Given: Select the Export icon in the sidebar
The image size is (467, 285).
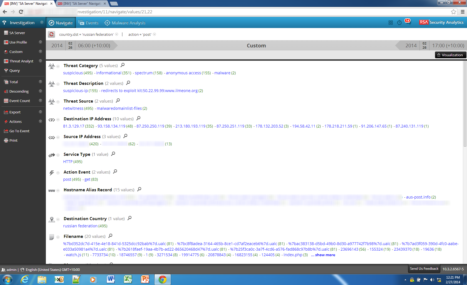Looking at the screenshot, I should (x=6, y=112).
